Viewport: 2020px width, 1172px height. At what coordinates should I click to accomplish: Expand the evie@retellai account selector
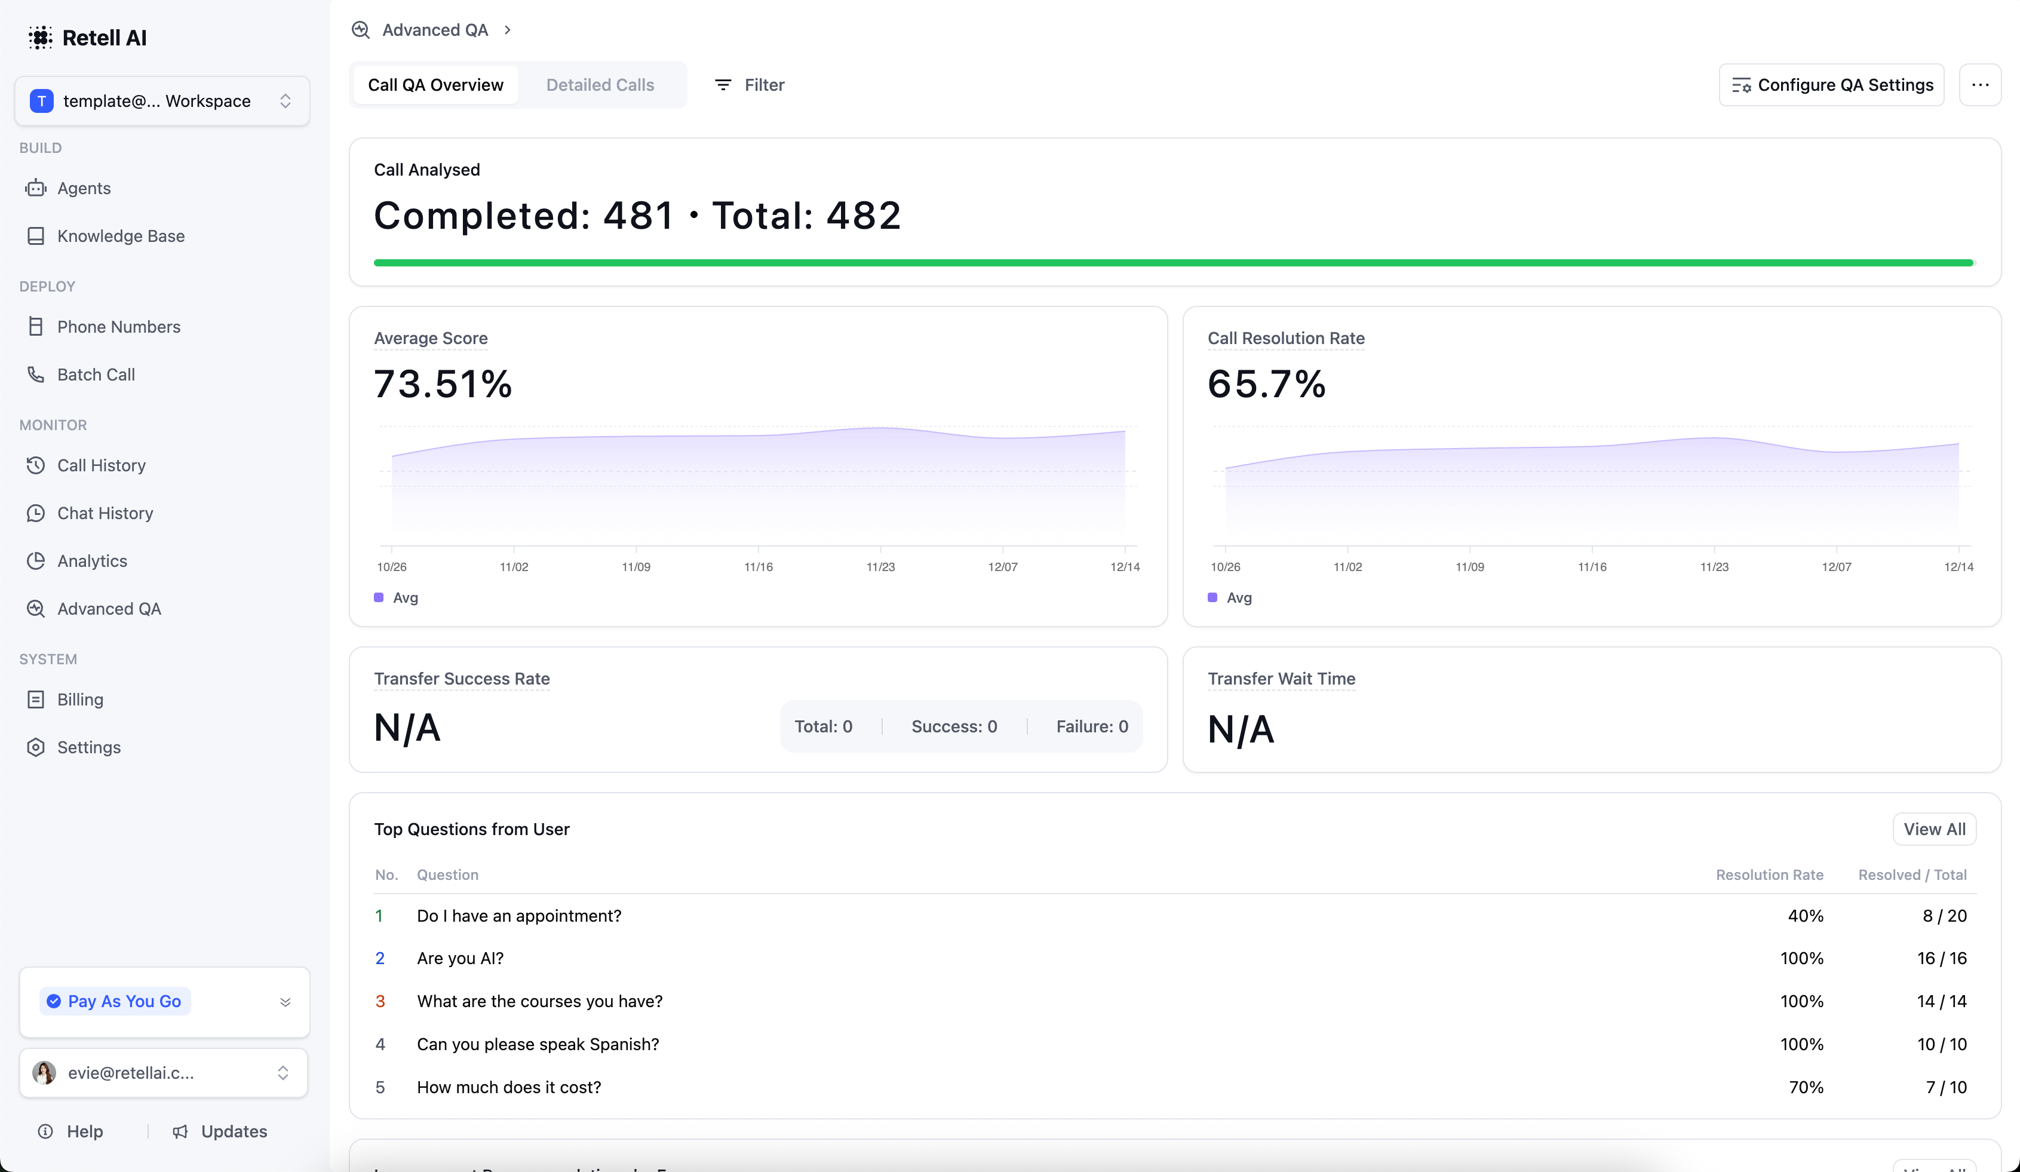[x=282, y=1073]
